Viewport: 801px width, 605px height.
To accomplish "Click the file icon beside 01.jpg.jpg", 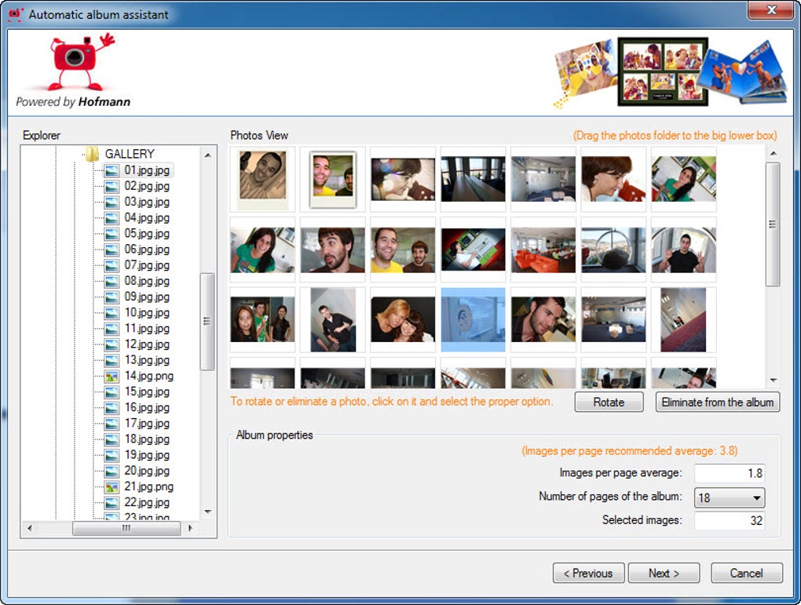I will point(112,170).
